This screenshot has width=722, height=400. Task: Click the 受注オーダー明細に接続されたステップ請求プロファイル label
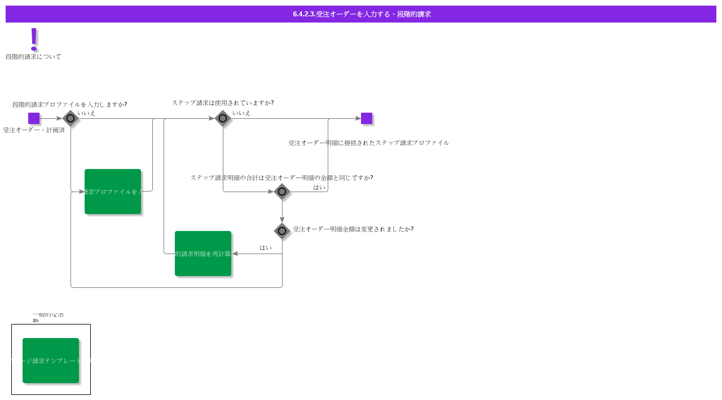[368, 143]
